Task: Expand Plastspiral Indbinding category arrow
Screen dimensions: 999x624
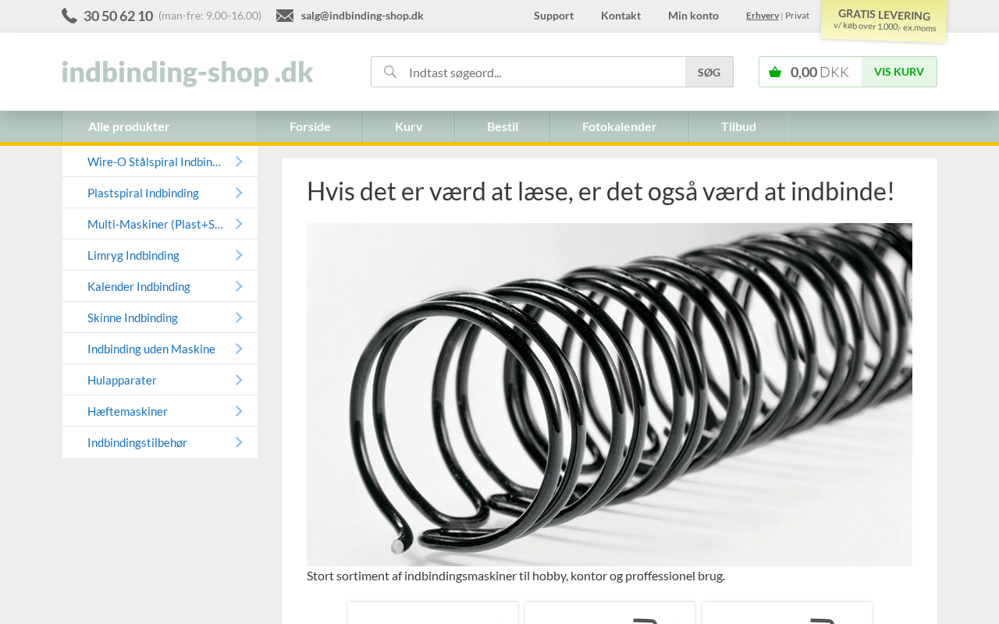Action: pyautogui.click(x=239, y=193)
